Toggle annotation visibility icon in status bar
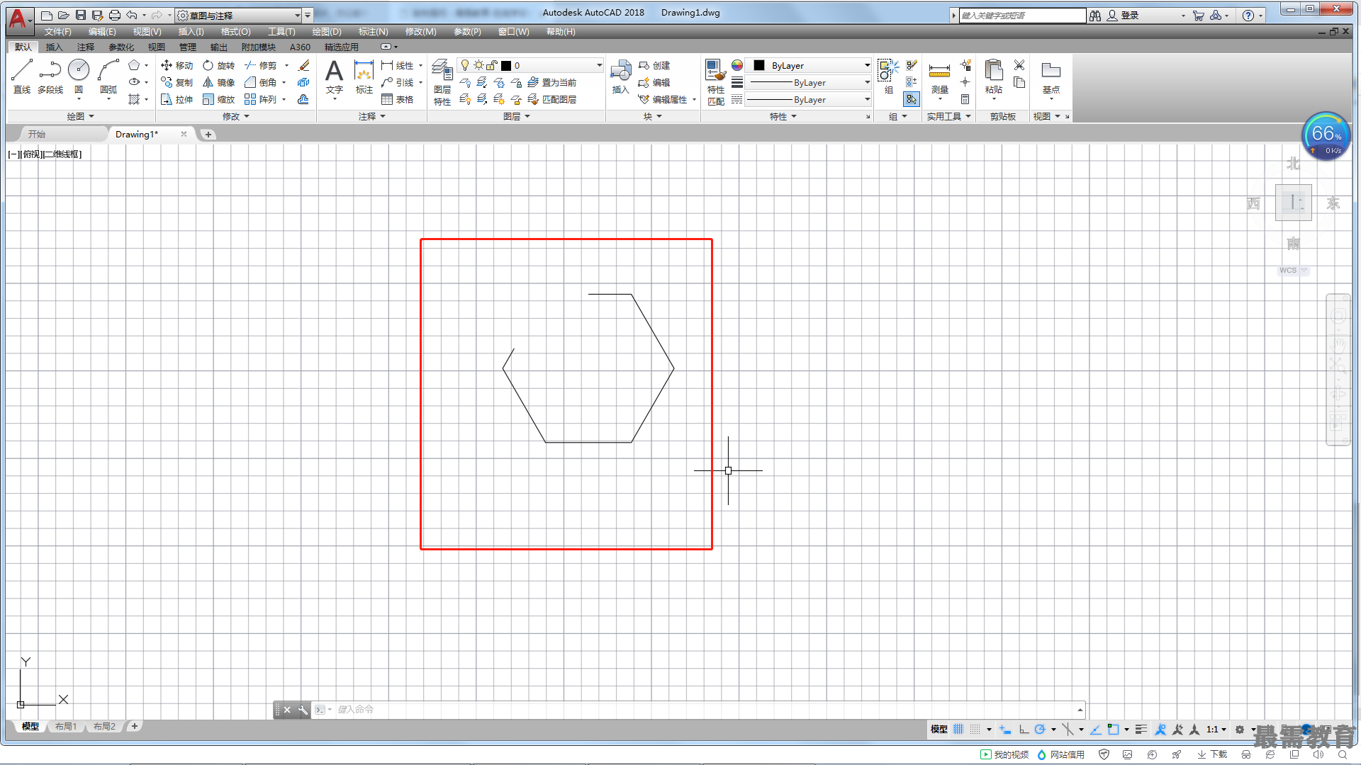The width and height of the screenshot is (1361, 765). (1160, 729)
